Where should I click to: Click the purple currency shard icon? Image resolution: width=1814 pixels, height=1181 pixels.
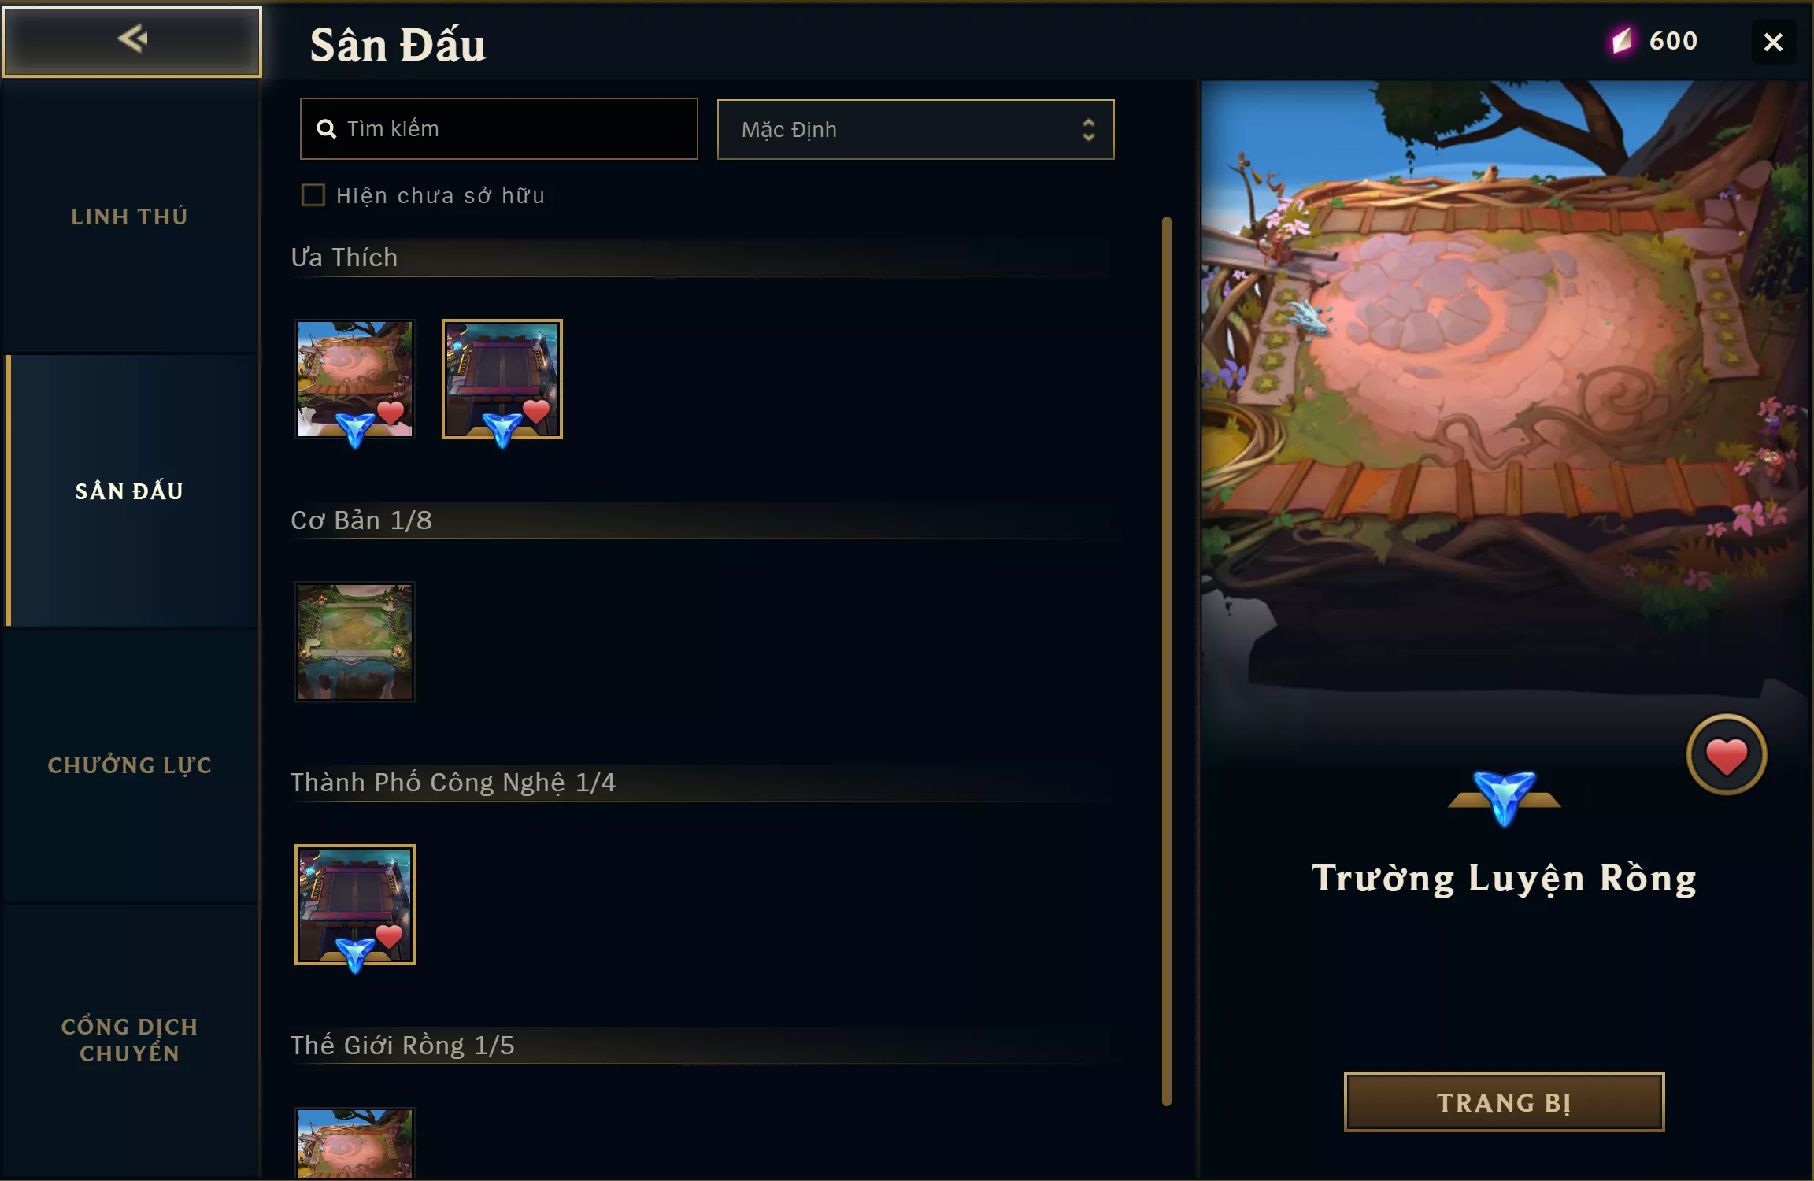pyautogui.click(x=1621, y=41)
